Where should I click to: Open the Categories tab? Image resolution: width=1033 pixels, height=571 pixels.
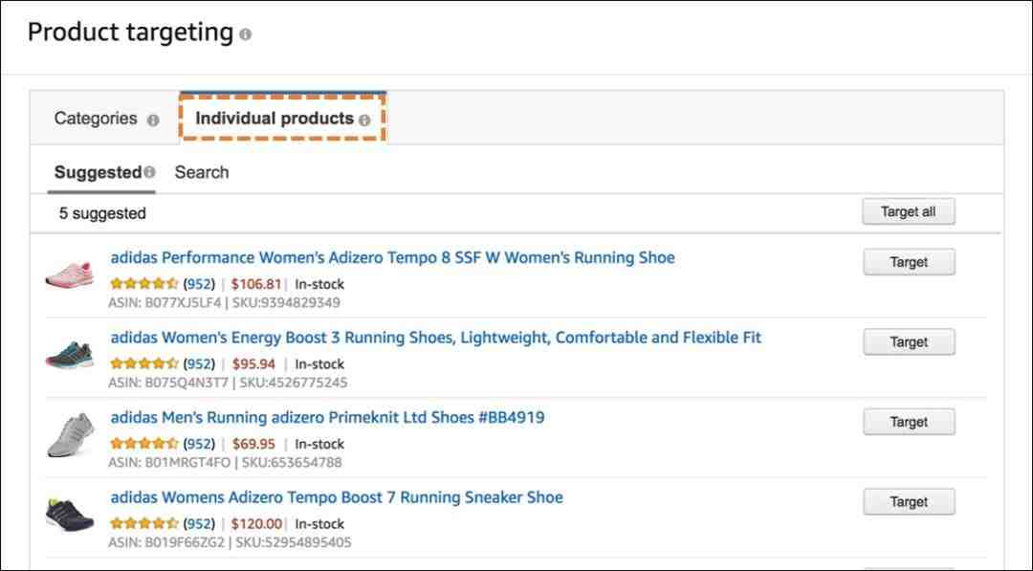tap(96, 119)
